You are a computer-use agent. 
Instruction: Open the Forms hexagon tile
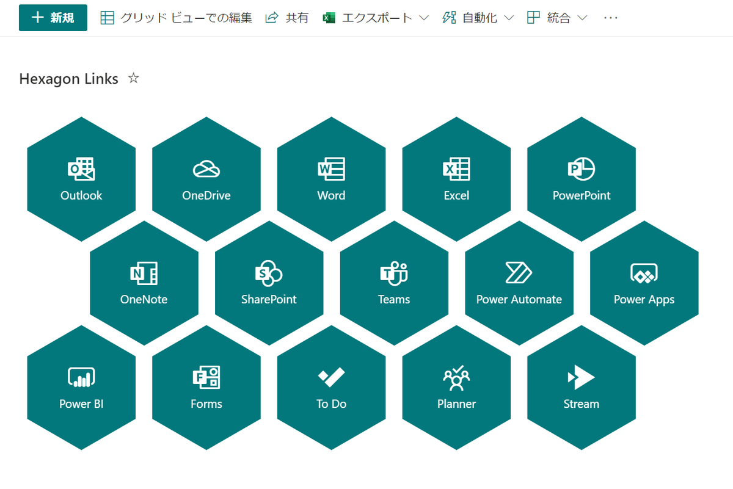206,388
